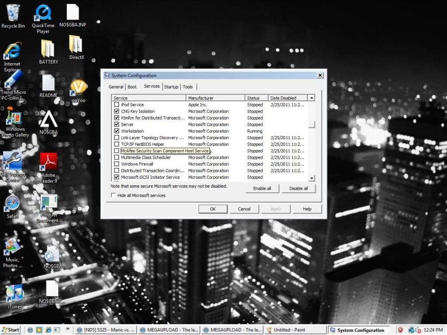The width and height of the screenshot is (447, 335).
Task: Click the media player quick launch icon
Action: [x=39, y=330]
